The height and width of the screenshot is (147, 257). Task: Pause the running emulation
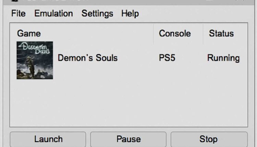click(x=128, y=139)
